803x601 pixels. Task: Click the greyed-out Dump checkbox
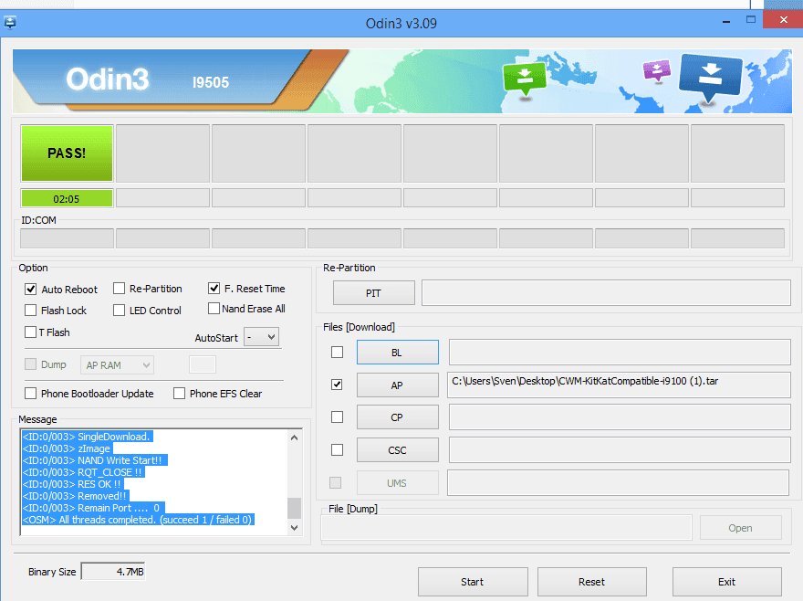(x=31, y=364)
